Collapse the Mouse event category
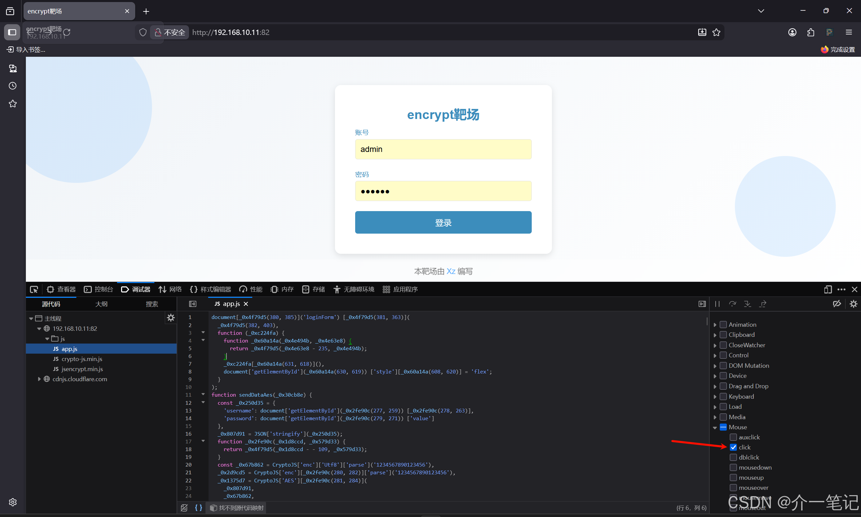Image resolution: width=861 pixels, height=517 pixels. click(x=715, y=428)
